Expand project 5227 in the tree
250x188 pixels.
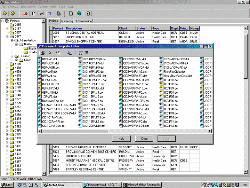tap(7, 99)
